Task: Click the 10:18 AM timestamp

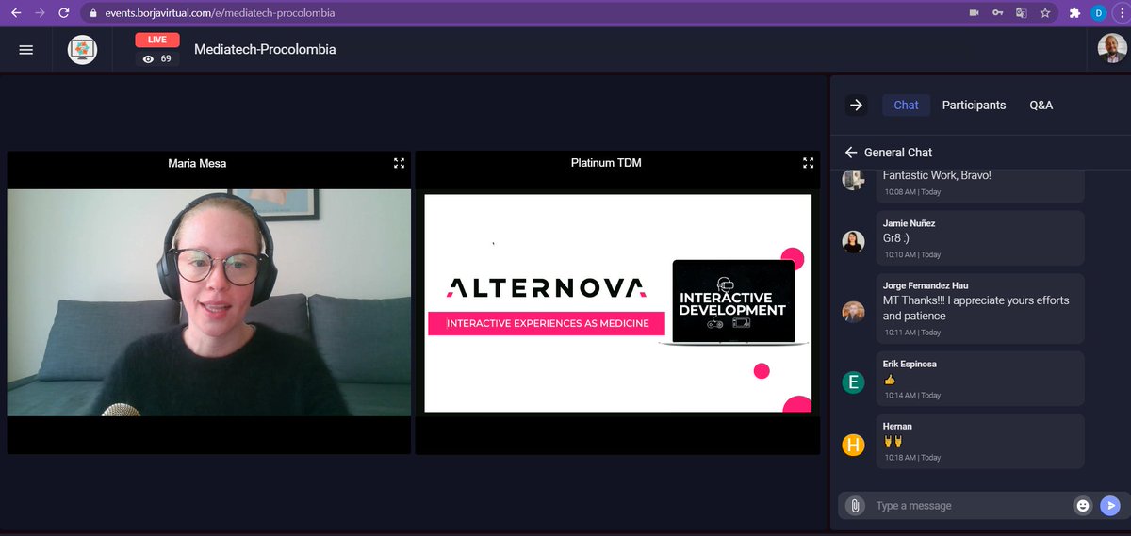Action: coord(912,458)
